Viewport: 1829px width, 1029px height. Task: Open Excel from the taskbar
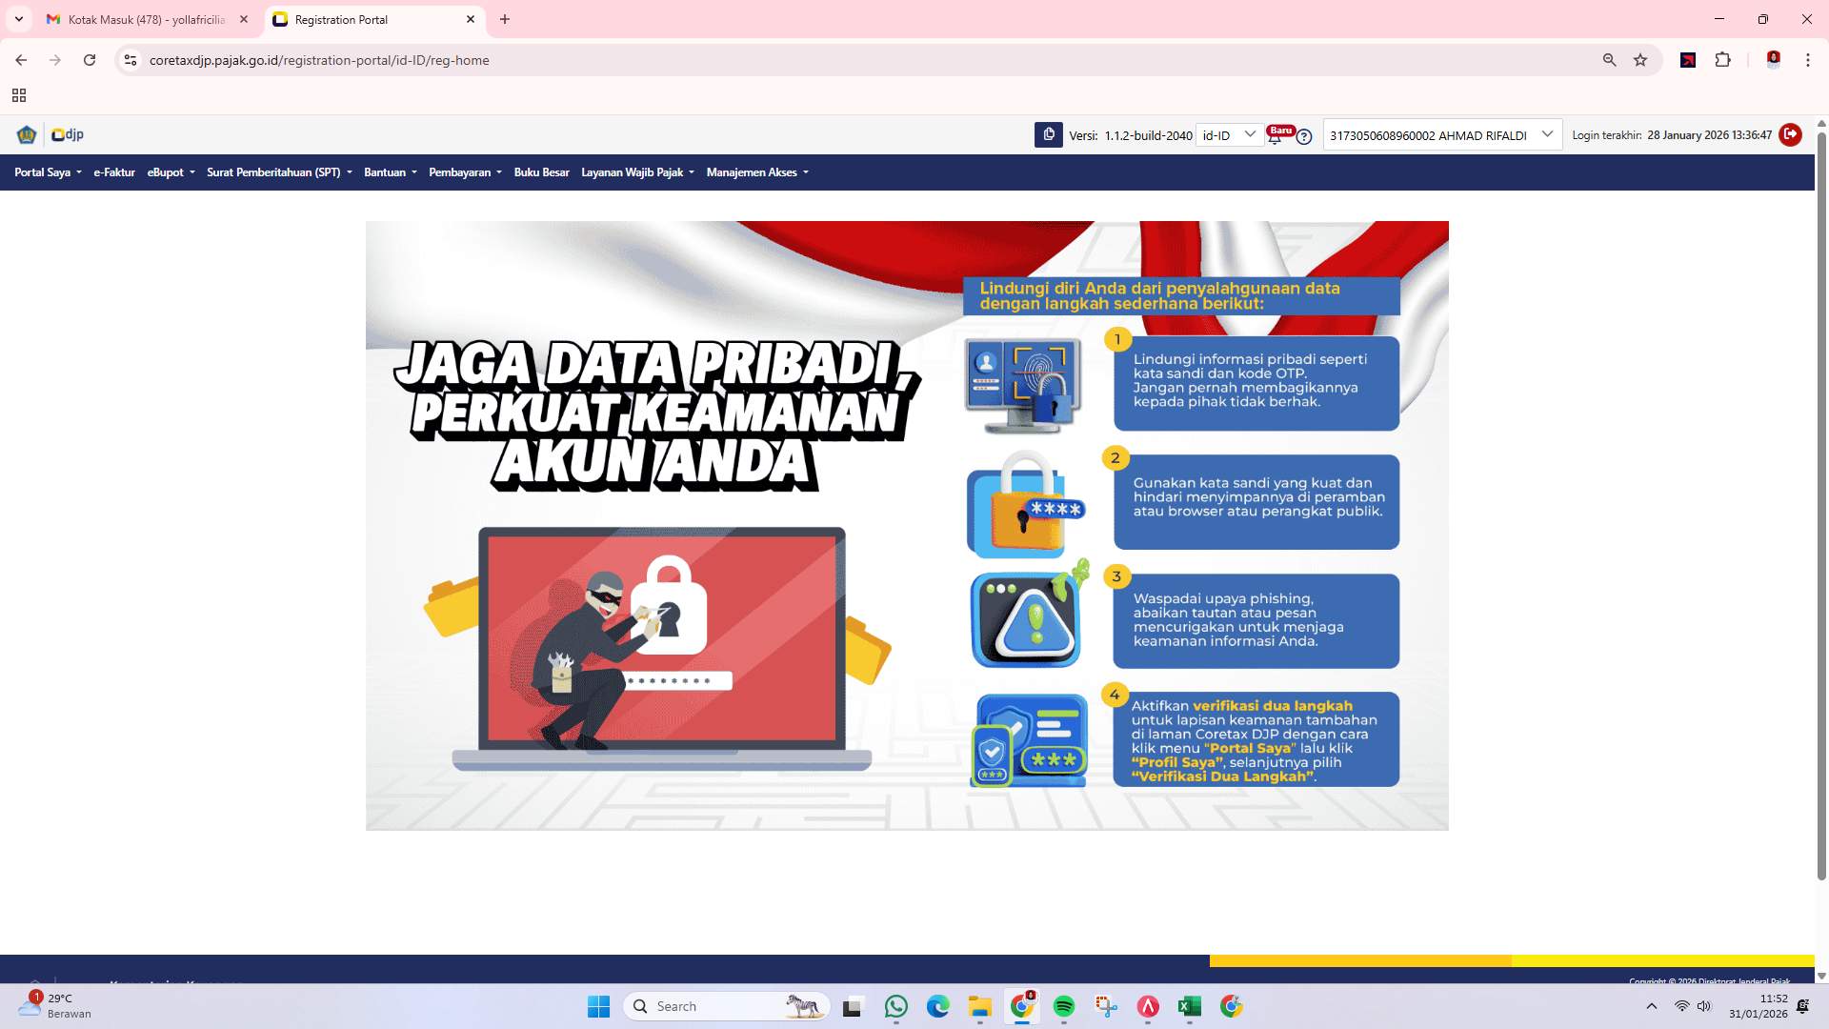coord(1189,1006)
